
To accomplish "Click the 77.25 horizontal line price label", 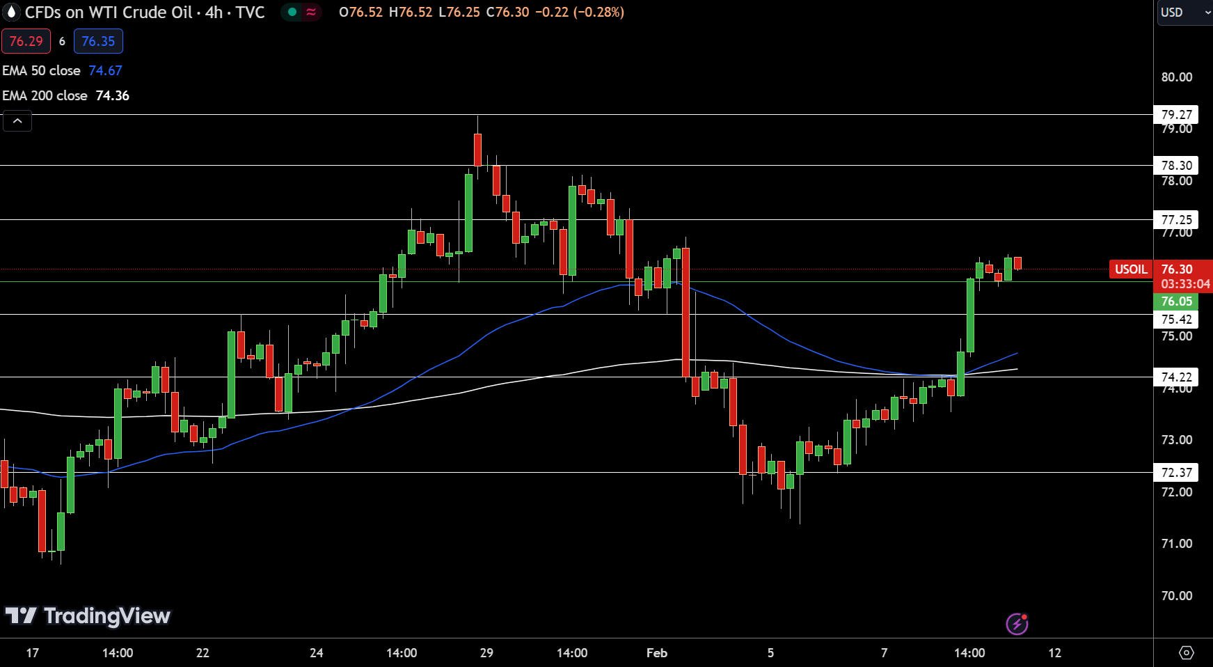I will 1176,219.
